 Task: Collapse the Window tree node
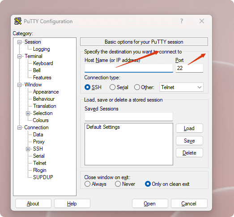(x=19, y=85)
